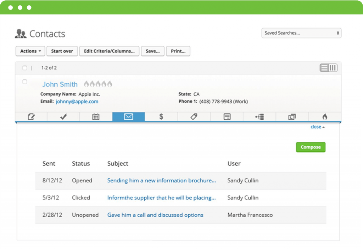This screenshot has width=363, height=249.
Task: Click the Start over button
Action: [x=62, y=51]
